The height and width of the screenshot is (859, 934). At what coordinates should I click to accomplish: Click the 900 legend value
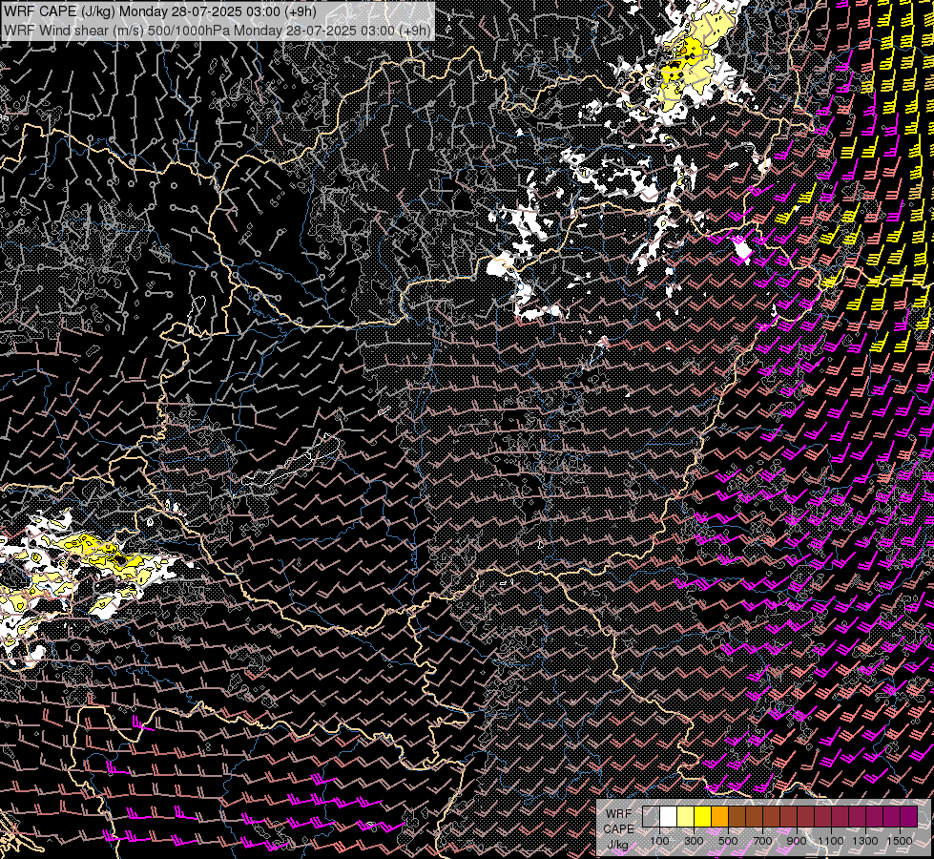point(797,841)
